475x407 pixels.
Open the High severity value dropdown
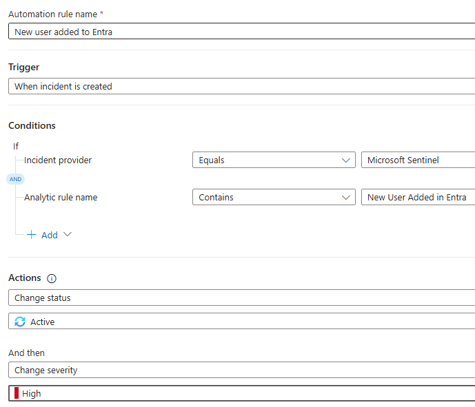pos(242,393)
